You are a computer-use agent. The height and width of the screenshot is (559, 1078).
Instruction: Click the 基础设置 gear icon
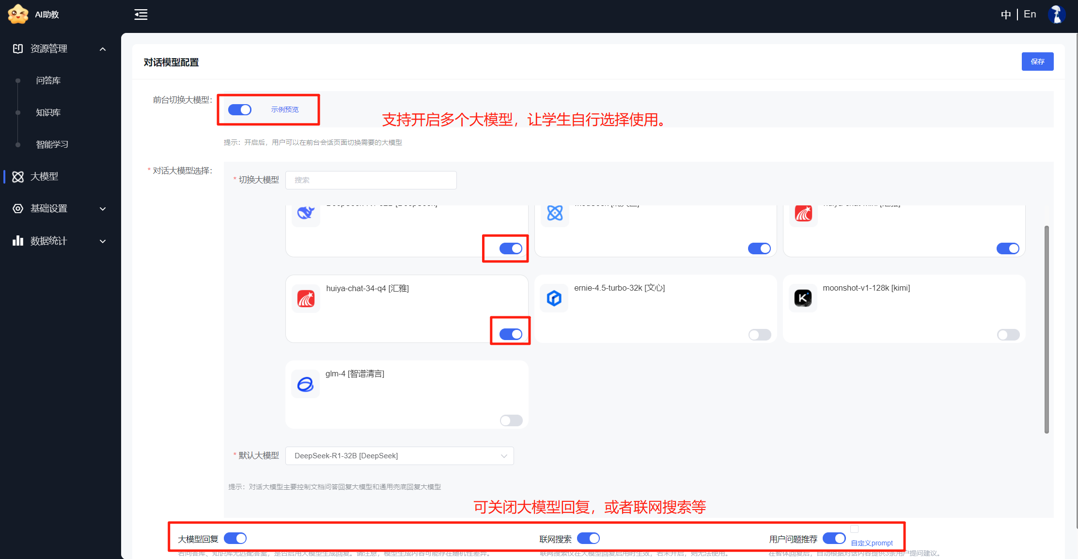[18, 209]
